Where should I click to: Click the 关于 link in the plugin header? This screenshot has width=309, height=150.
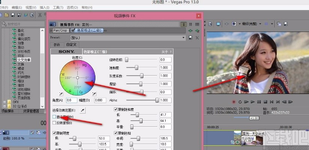[164, 52]
